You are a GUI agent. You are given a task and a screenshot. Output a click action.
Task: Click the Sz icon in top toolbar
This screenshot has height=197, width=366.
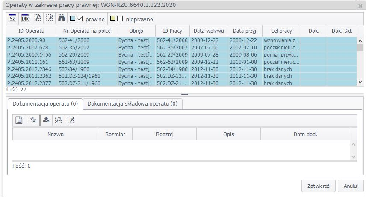click(x=12, y=18)
